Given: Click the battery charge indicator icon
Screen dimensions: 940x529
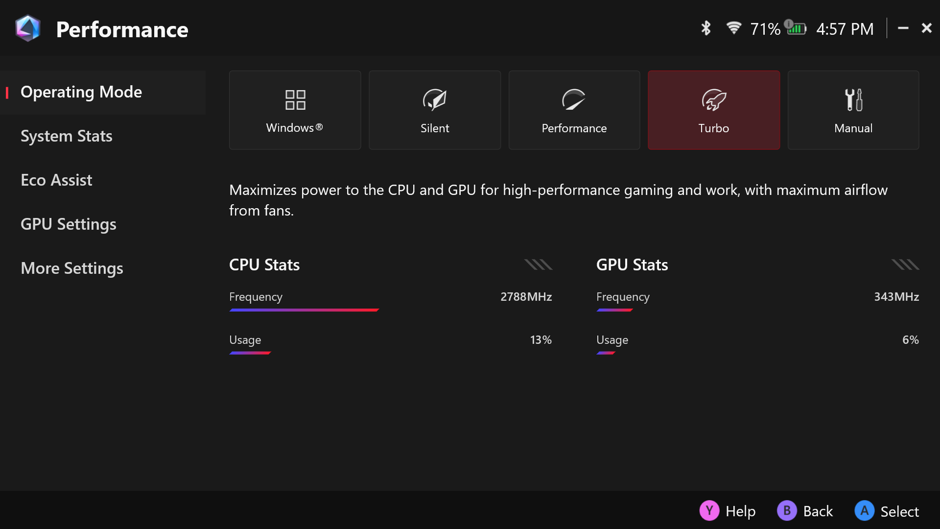Looking at the screenshot, I should (796, 28).
